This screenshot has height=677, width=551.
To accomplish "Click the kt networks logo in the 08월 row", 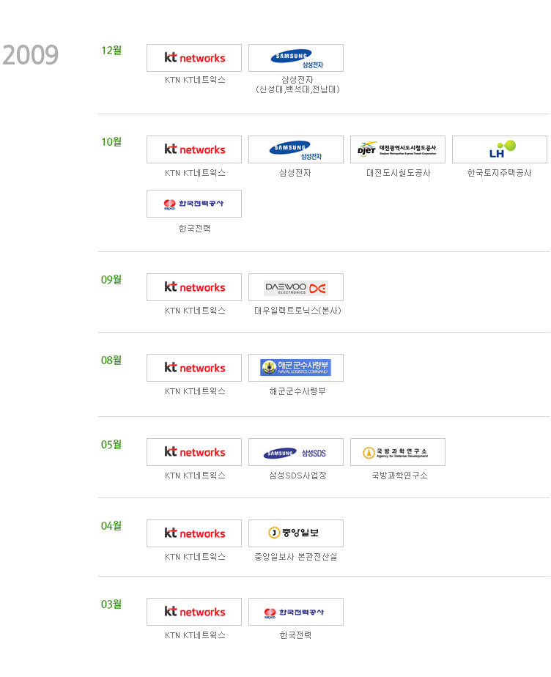I will click(x=194, y=368).
